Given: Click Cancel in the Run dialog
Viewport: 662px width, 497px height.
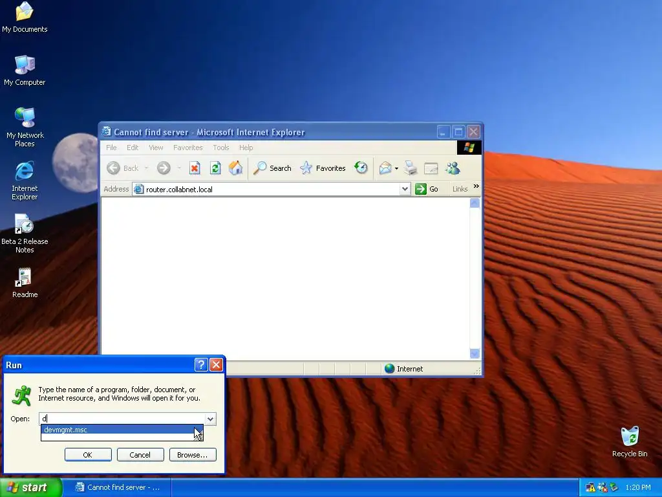Looking at the screenshot, I should pos(140,455).
